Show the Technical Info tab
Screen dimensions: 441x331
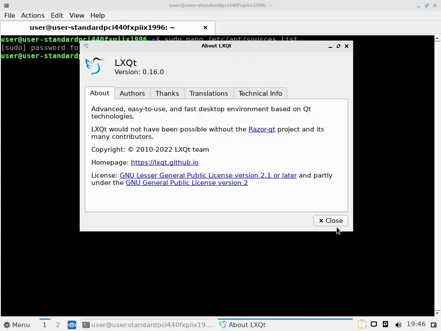point(260,94)
